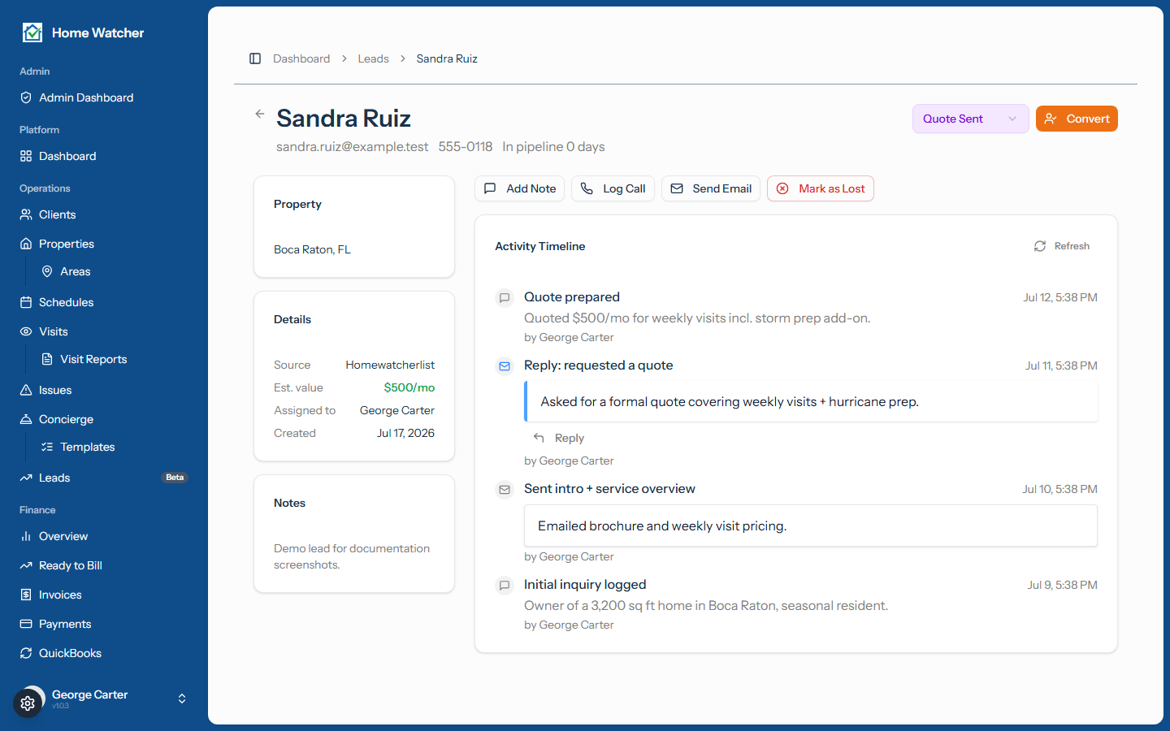This screenshot has width=1170, height=731.
Task: Click Mark as Lost button
Action: [821, 188]
